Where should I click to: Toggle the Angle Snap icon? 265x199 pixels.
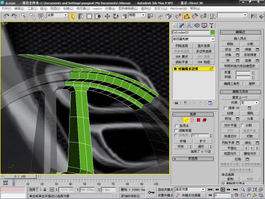(186, 16)
